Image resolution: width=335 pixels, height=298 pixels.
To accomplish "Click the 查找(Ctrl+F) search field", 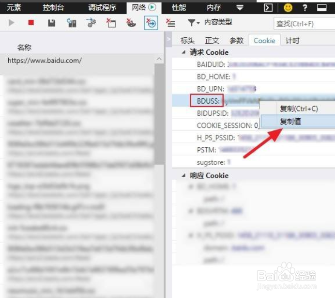I will point(305,24).
